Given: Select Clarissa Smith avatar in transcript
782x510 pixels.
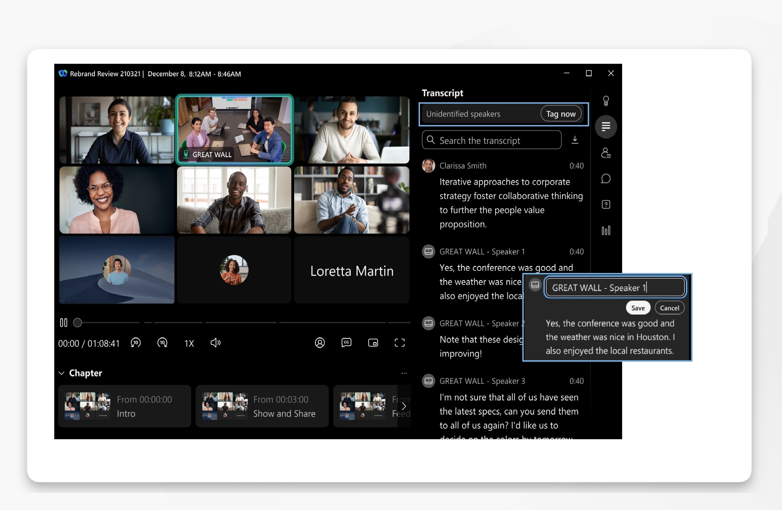Looking at the screenshot, I should (429, 166).
